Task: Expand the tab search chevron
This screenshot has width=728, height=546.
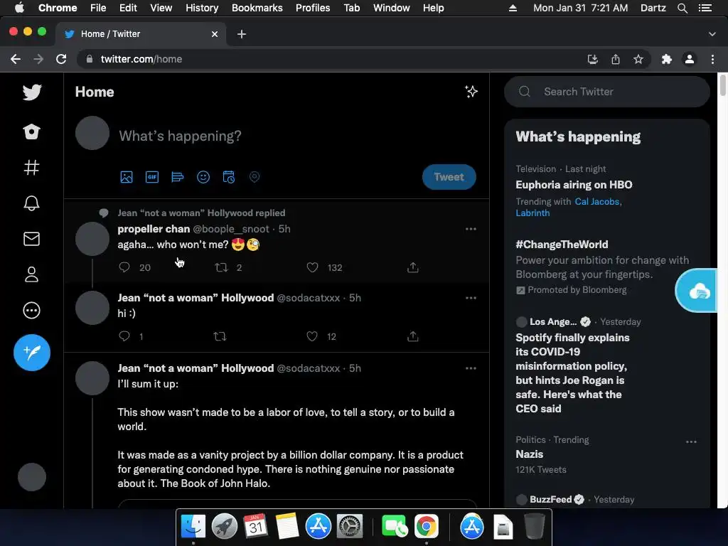Action: [x=712, y=34]
